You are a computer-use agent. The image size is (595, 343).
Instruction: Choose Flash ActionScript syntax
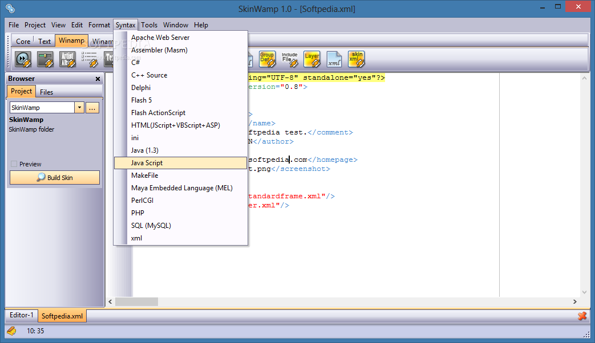tap(181, 113)
